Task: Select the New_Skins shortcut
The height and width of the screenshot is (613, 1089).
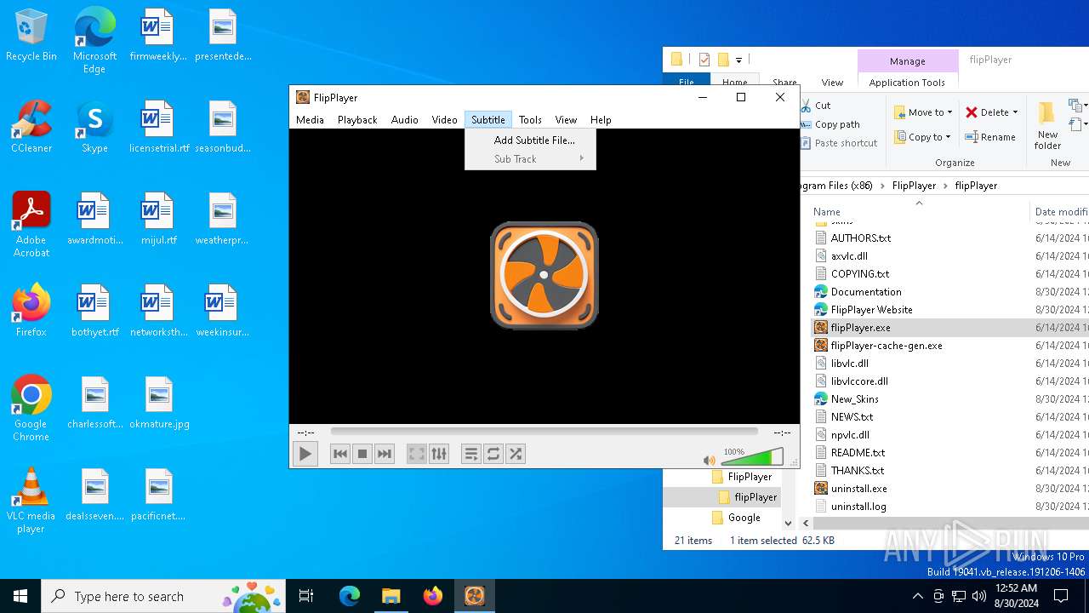Action: pos(854,399)
